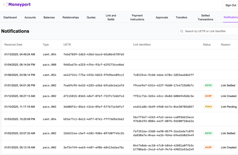Image resolution: width=238 pixels, height=155 pixels.
Task: Select the Notifications tab
Action: (x=231, y=17)
